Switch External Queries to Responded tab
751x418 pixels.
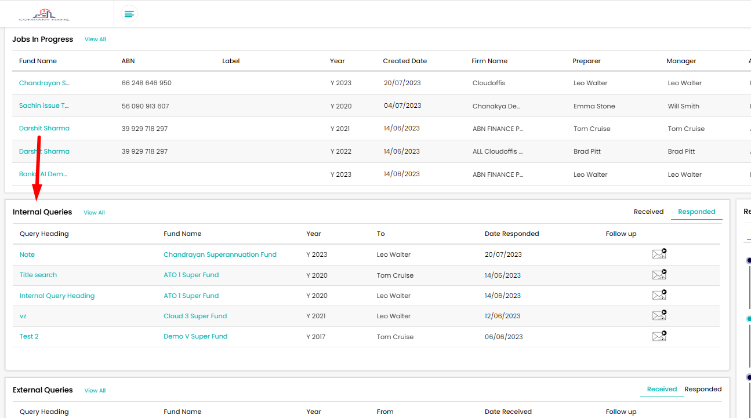(x=703, y=389)
